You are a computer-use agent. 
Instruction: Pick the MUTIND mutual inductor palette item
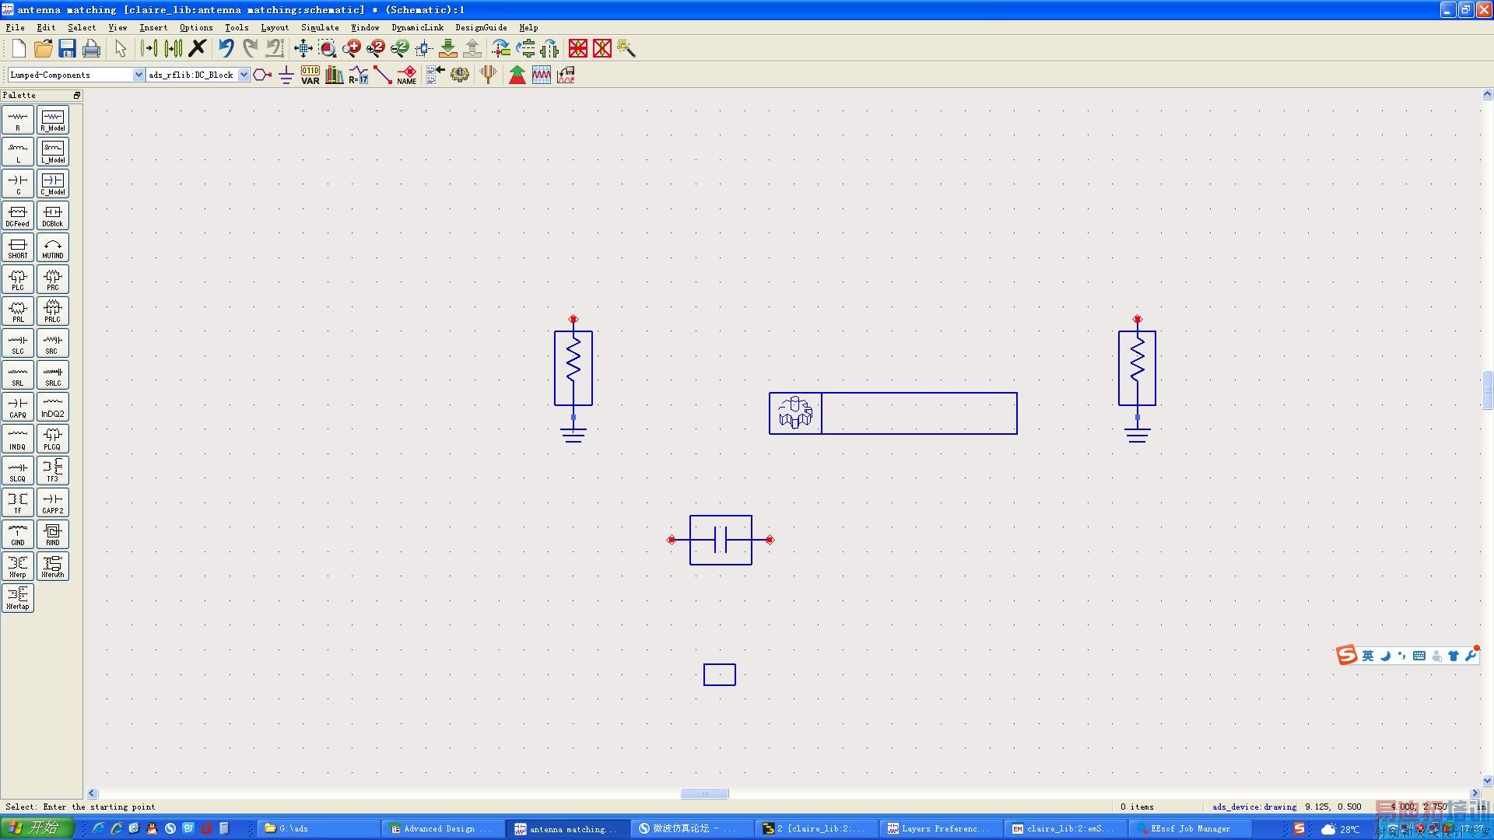pyautogui.click(x=53, y=247)
